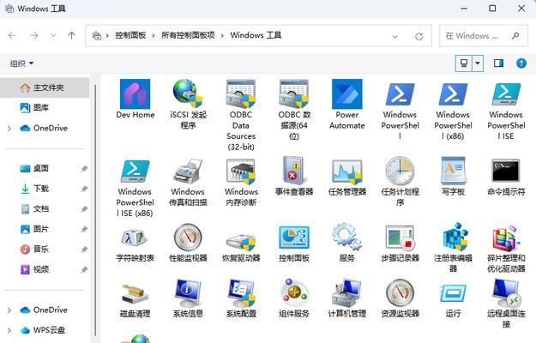Open ODBC 数据源(64位) icon
The image size is (536, 343).
[293, 93]
